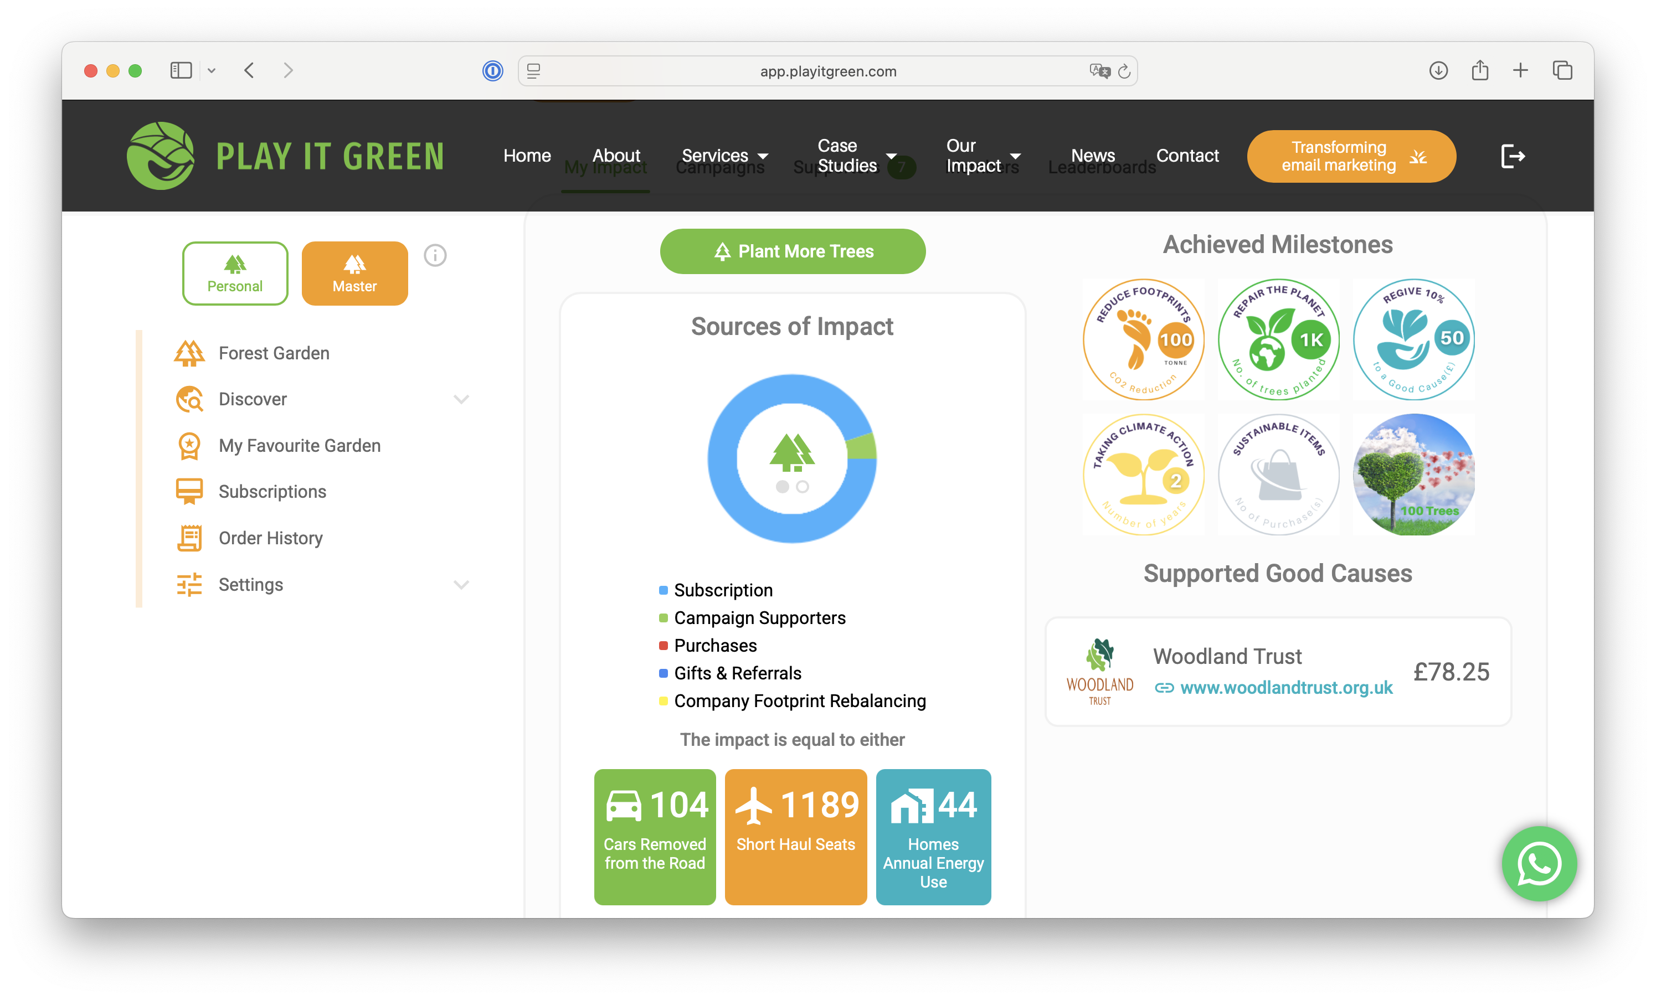This screenshot has width=1656, height=1000.
Task: Open Subscriptions from the sidebar icon
Action: pos(189,491)
